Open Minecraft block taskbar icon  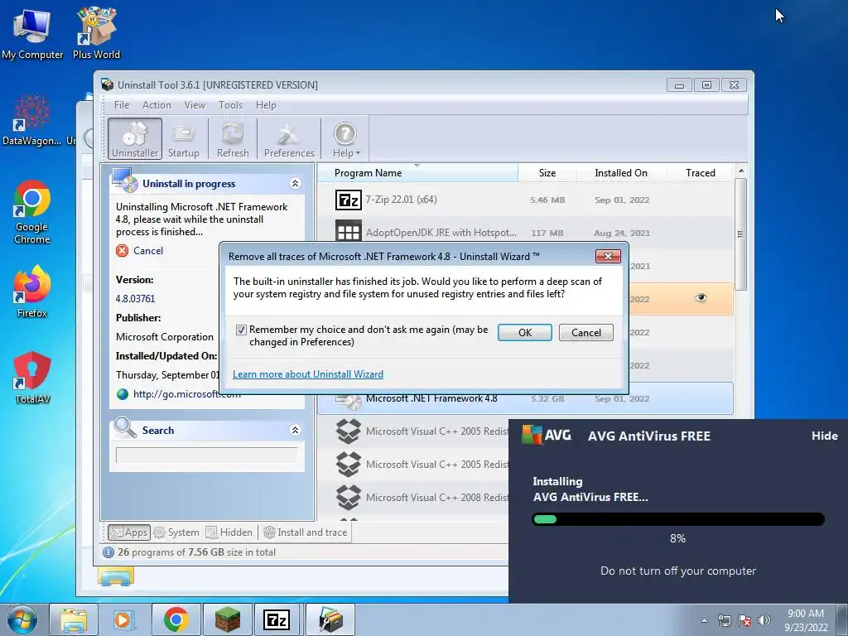point(227,619)
